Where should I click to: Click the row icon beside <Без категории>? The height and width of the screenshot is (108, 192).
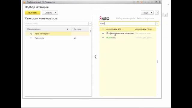(x=31, y=34)
